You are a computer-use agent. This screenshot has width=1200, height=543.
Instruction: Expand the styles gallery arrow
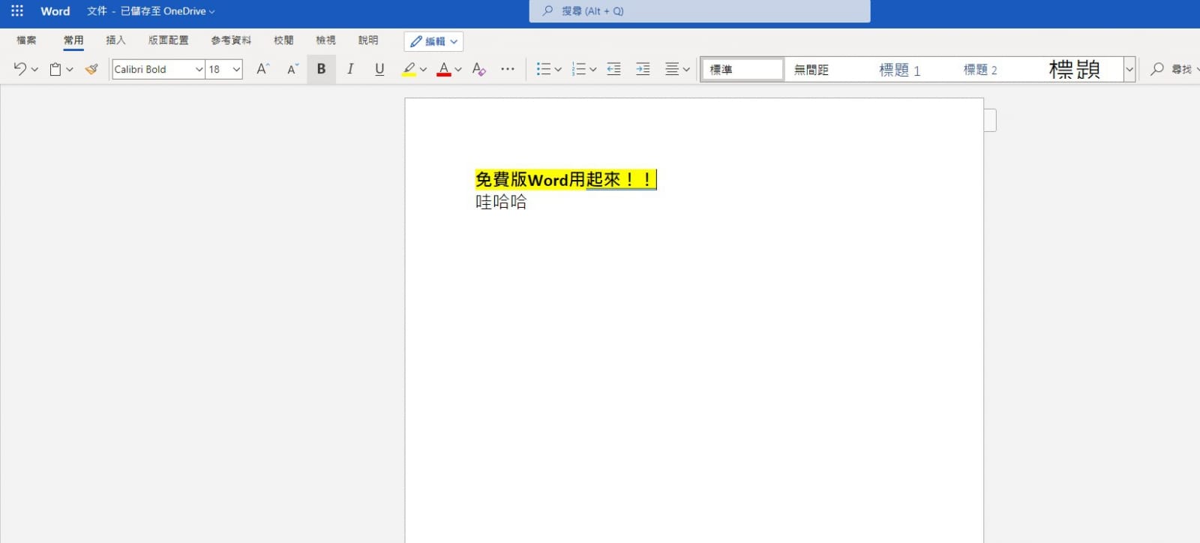pos(1129,69)
